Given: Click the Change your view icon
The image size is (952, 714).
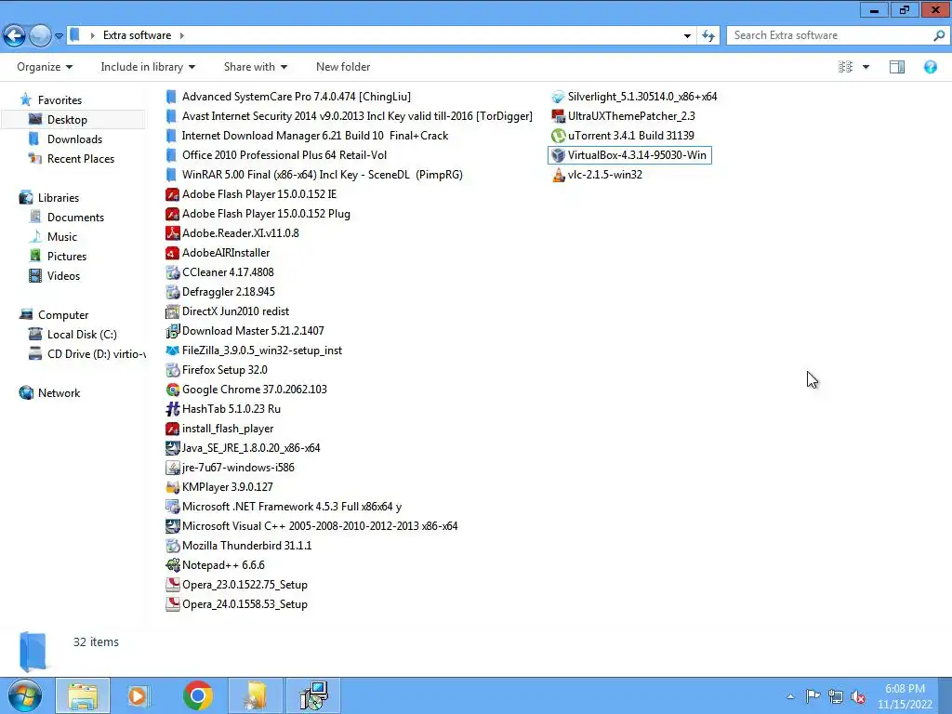Looking at the screenshot, I should [x=845, y=67].
